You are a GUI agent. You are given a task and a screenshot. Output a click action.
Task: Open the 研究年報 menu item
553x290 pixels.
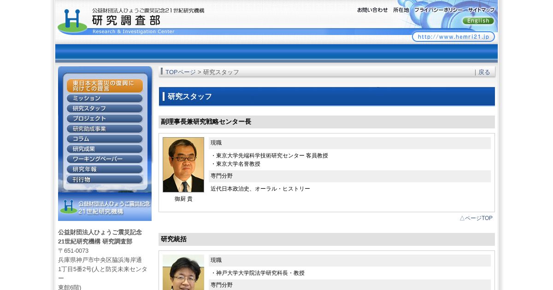click(x=105, y=169)
